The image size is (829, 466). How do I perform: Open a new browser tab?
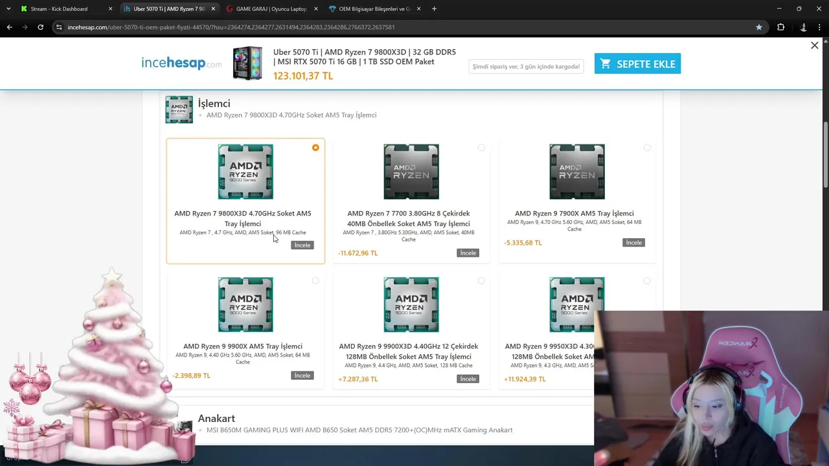click(434, 8)
